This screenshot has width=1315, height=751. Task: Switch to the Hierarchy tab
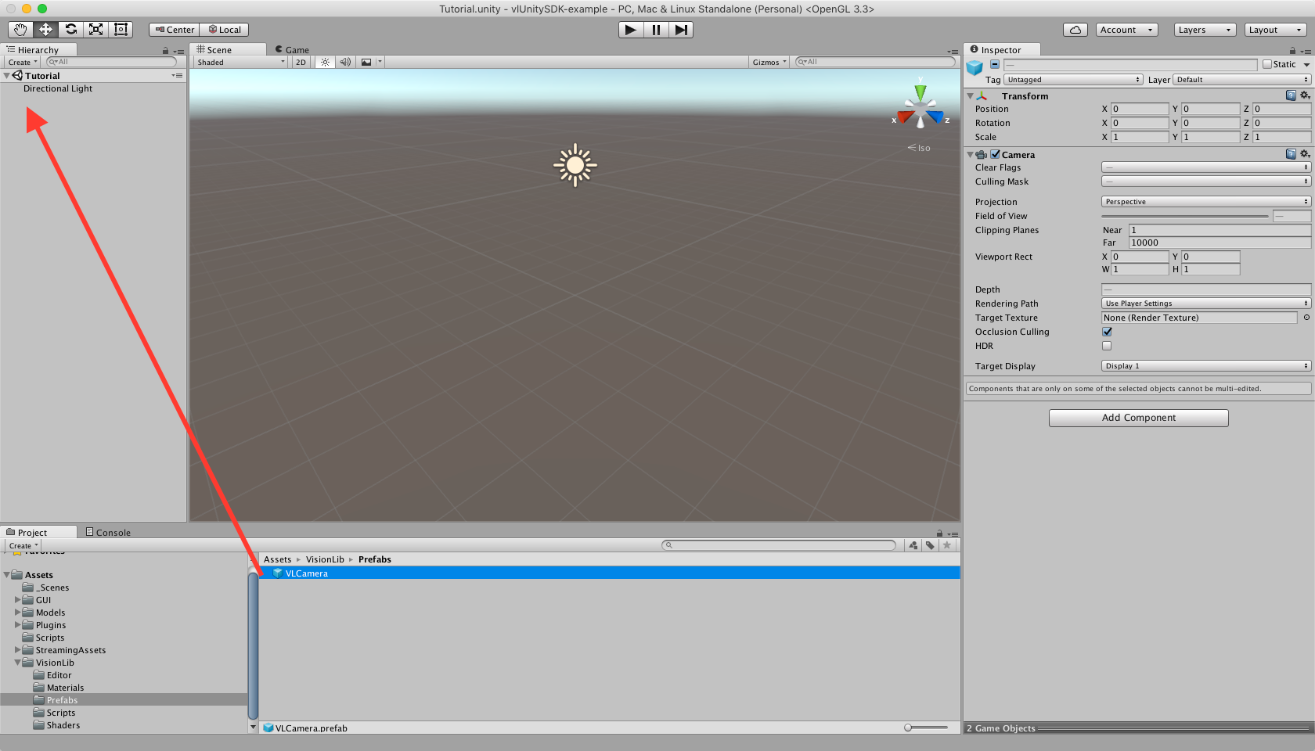click(38, 50)
